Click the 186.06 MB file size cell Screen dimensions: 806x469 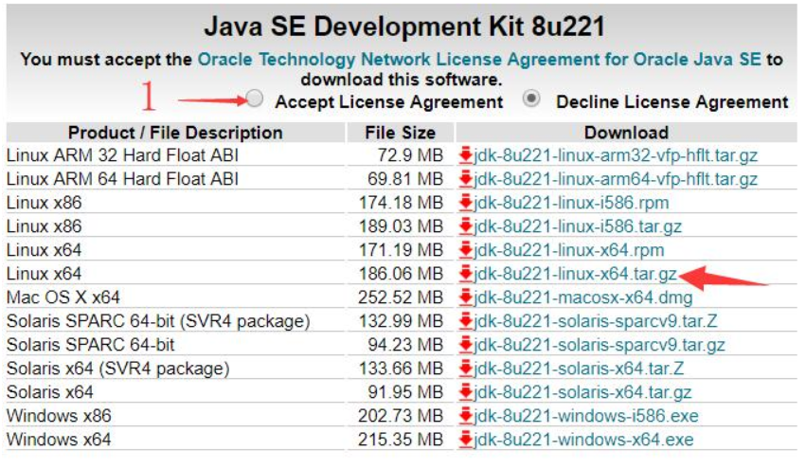[401, 274]
